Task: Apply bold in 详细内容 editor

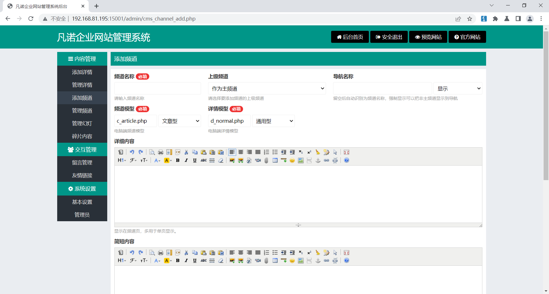Action: pos(178,160)
